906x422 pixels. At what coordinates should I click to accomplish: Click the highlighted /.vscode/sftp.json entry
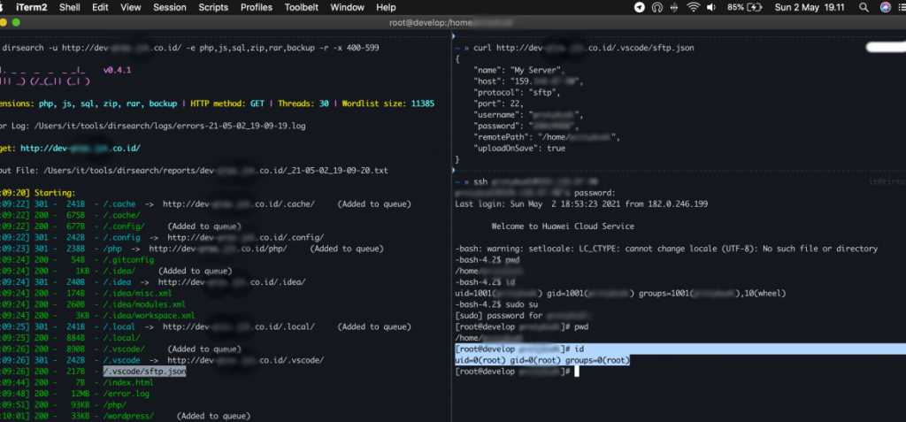tap(144, 372)
